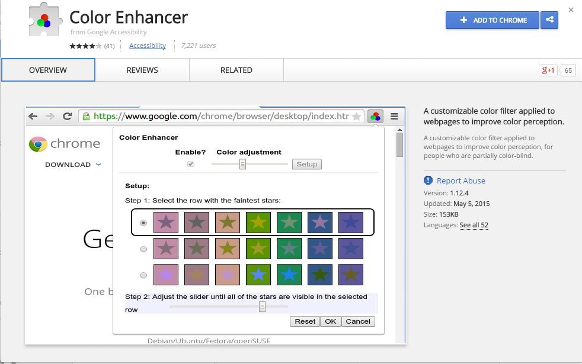
Task: Click the 7,221 users text
Action: click(x=198, y=46)
